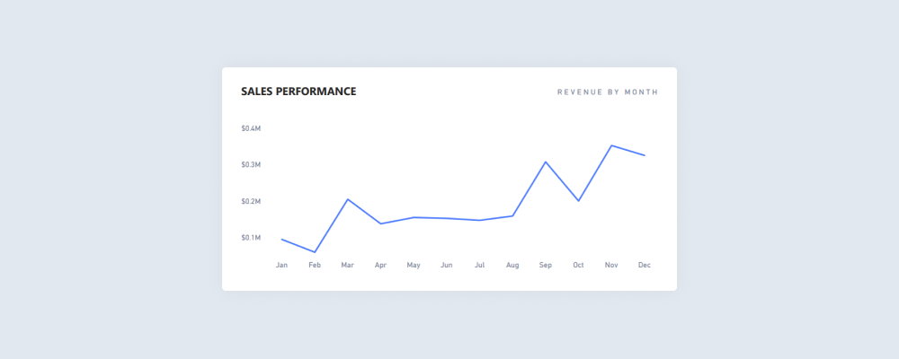Select the Oct month label
Viewport: 899px width, 359px height.
click(x=578, y=266)
